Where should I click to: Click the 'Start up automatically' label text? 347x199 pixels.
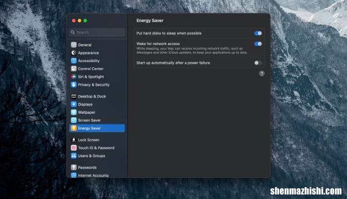click(173, 63)
